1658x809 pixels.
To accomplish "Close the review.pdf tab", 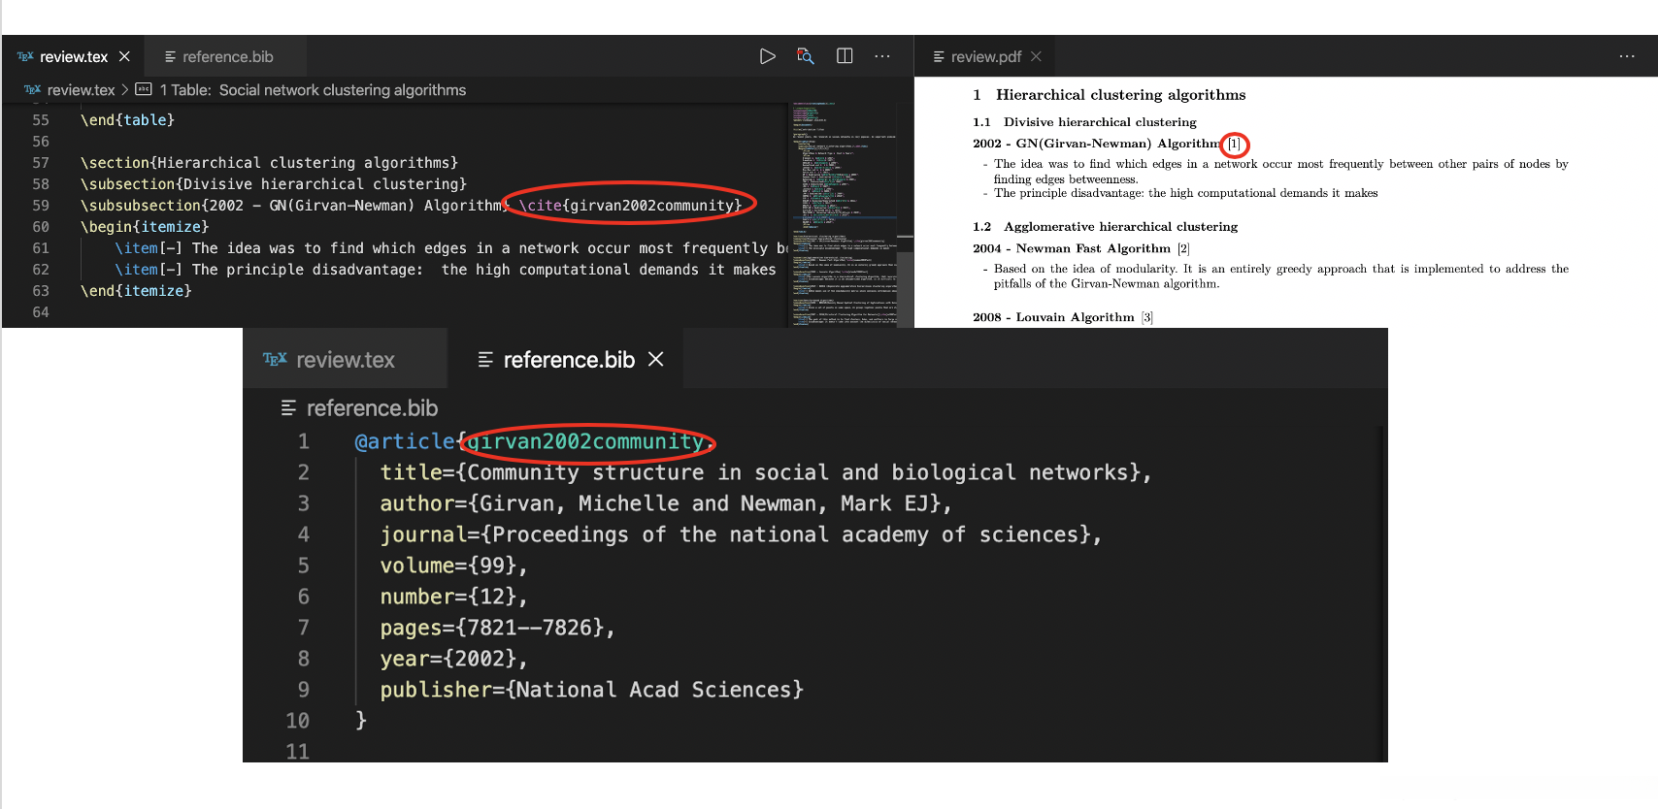I will 1037,56.
